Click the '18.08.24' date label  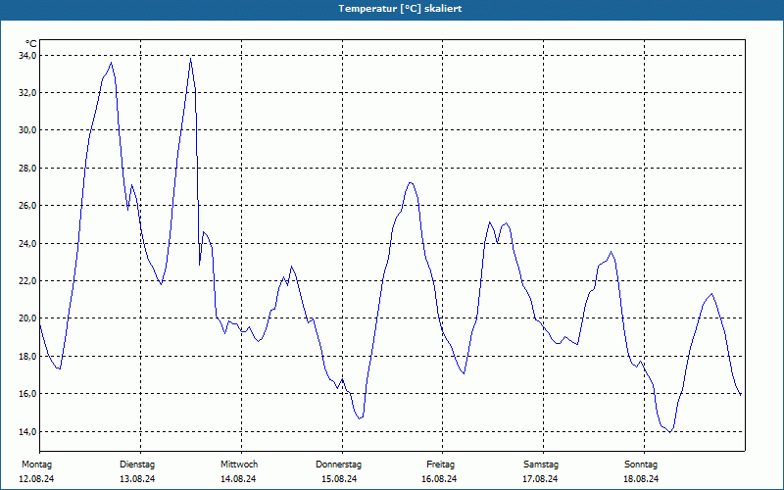pyautogui.click(x=641, y=479)
